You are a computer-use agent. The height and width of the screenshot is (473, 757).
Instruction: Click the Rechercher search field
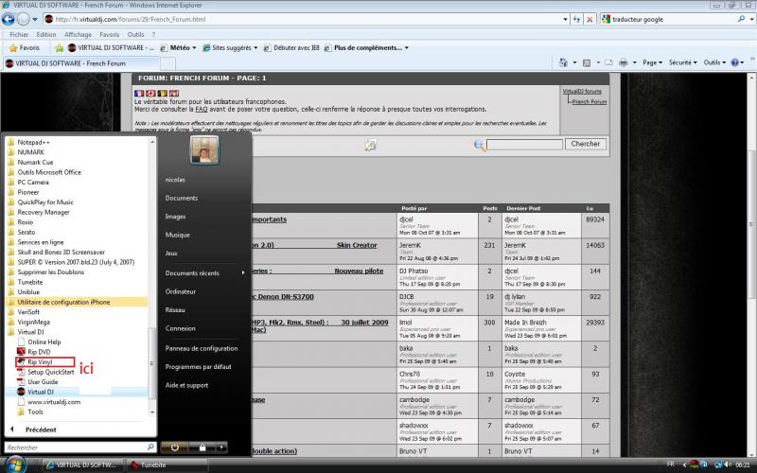[x=78, y=447]
